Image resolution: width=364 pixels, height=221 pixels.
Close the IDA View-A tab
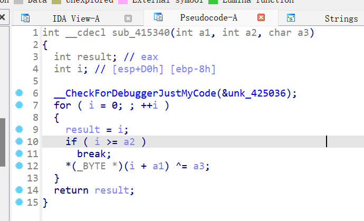coord(128,18)
